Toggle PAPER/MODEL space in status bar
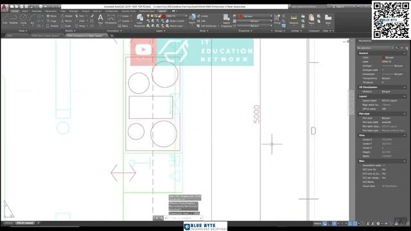This screenshot has width=411, height=231. click(317, 223)
